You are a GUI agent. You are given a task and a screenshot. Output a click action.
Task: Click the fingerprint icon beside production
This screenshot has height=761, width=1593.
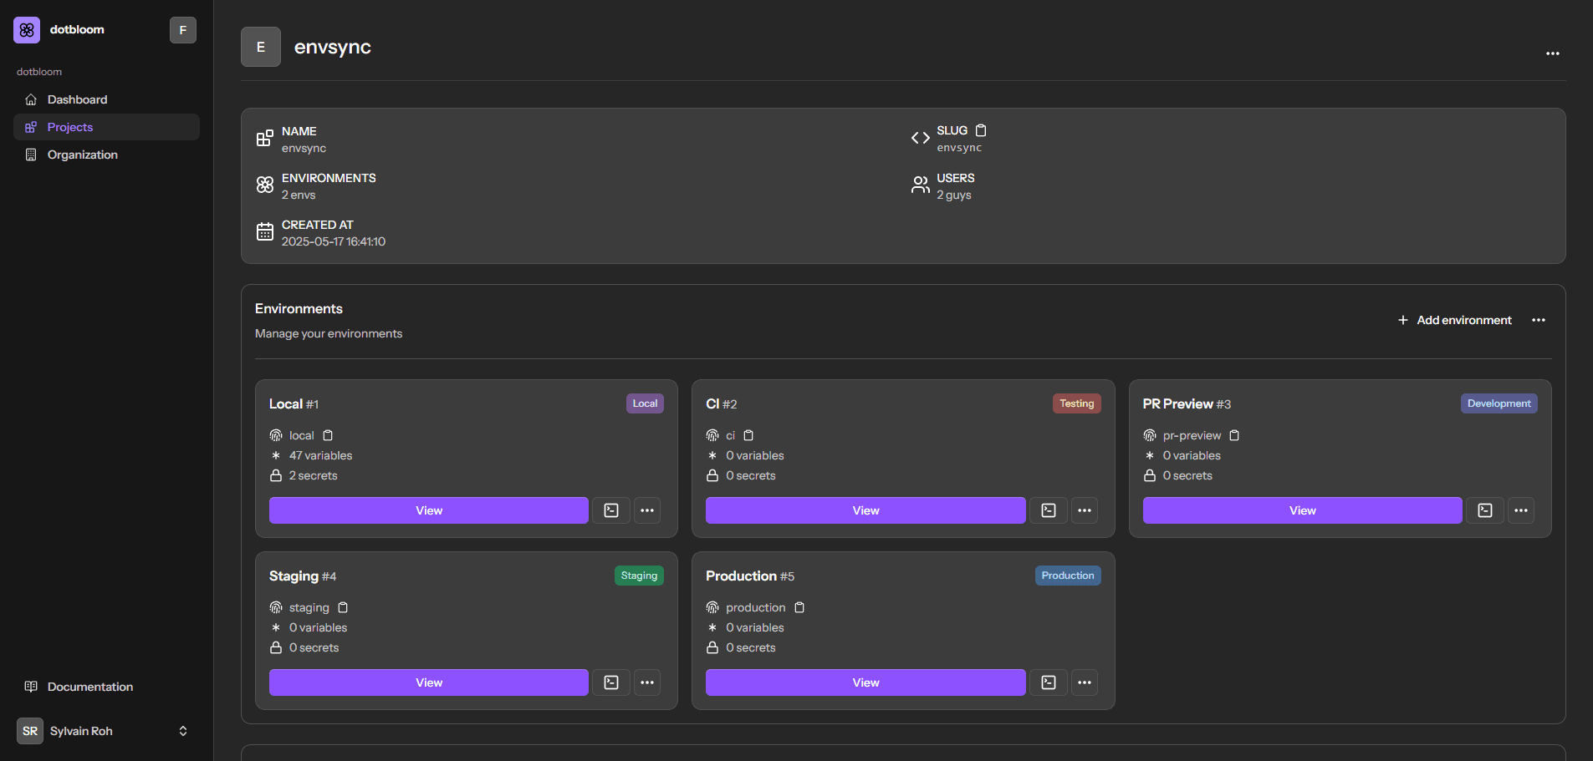(x=712, y=607)
